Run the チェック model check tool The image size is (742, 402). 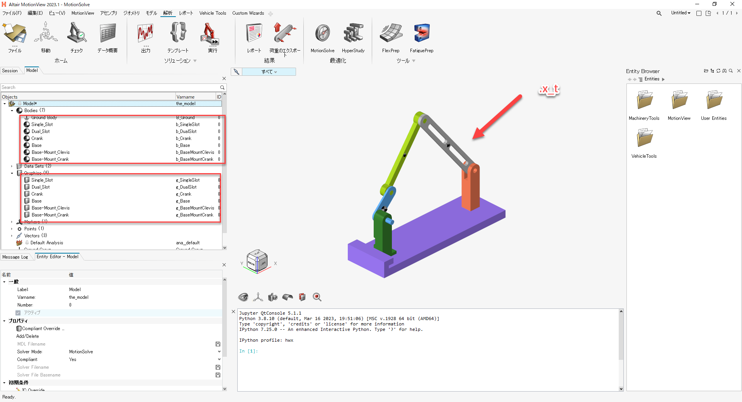[77, 37]
